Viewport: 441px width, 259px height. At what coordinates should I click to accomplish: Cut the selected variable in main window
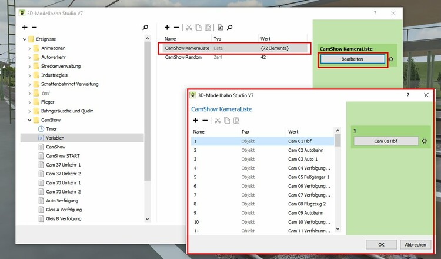pos(189,27)
